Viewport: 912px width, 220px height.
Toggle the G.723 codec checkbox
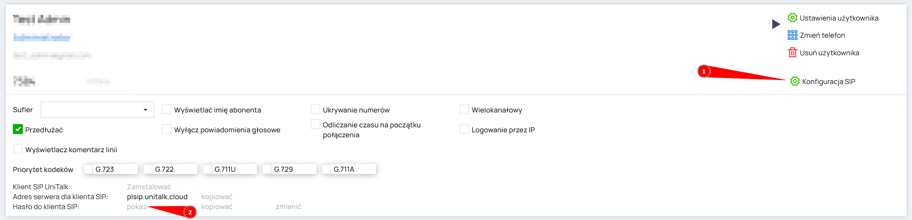tap(89, 169)
